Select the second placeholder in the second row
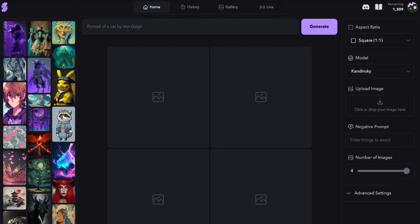Image resolution: width=420 pixels, height=224 pixels. click(261, 187)
